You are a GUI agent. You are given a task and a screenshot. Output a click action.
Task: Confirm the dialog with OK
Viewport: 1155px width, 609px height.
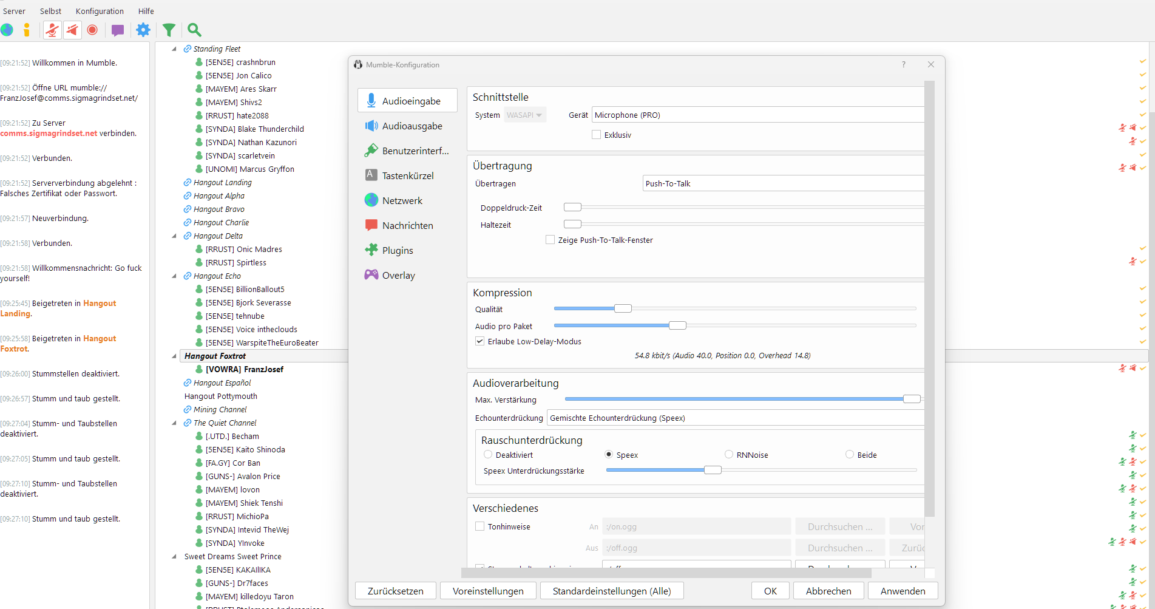pyautogui.click(x=770, y=591)
